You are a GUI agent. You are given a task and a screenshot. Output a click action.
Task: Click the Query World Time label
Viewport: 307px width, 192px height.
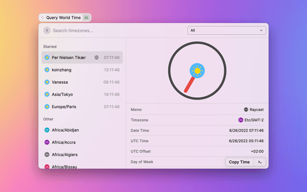click(63, 18)
